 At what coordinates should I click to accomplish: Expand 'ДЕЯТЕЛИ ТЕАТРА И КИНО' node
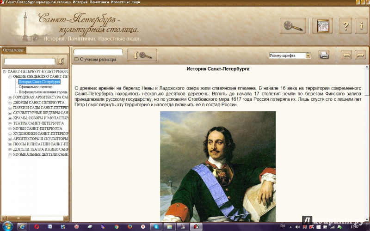(10, 149)
